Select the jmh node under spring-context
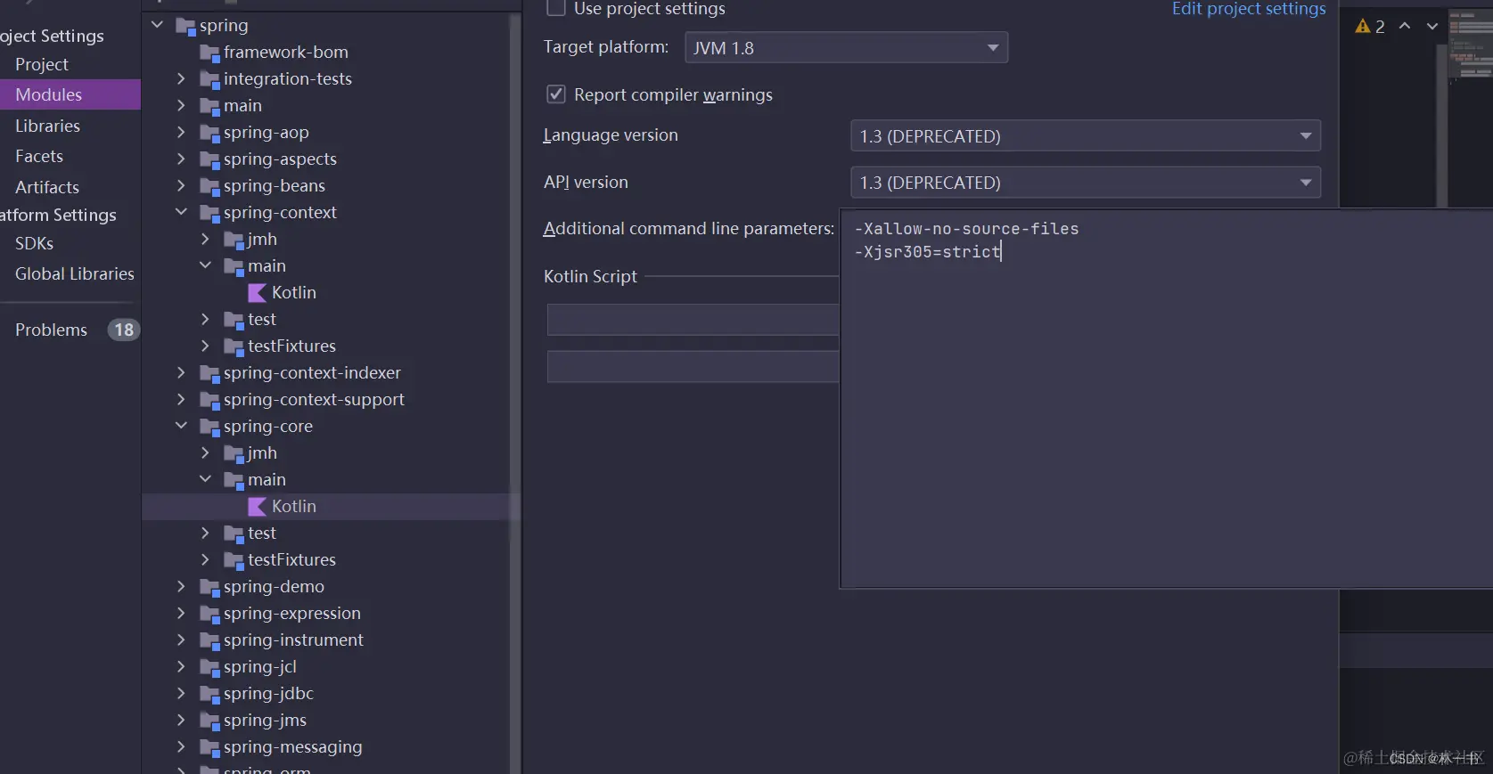The height and width of the screenshot is (774, 1493). click(x=262, y=239)
